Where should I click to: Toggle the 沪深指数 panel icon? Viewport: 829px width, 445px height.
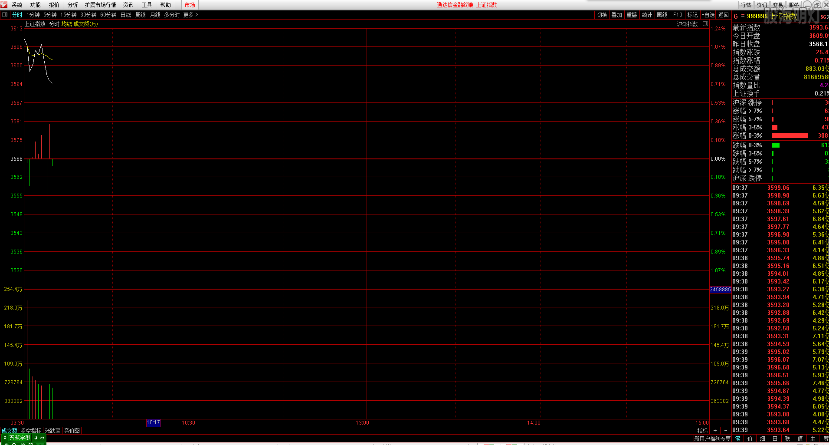point(705,24)
